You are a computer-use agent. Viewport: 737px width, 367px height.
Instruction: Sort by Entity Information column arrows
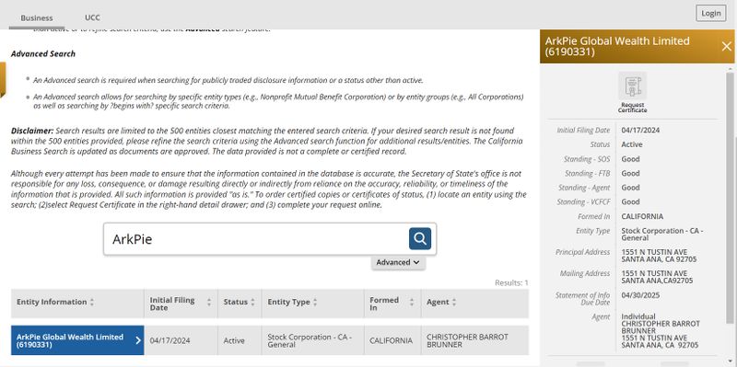point(91,303)
